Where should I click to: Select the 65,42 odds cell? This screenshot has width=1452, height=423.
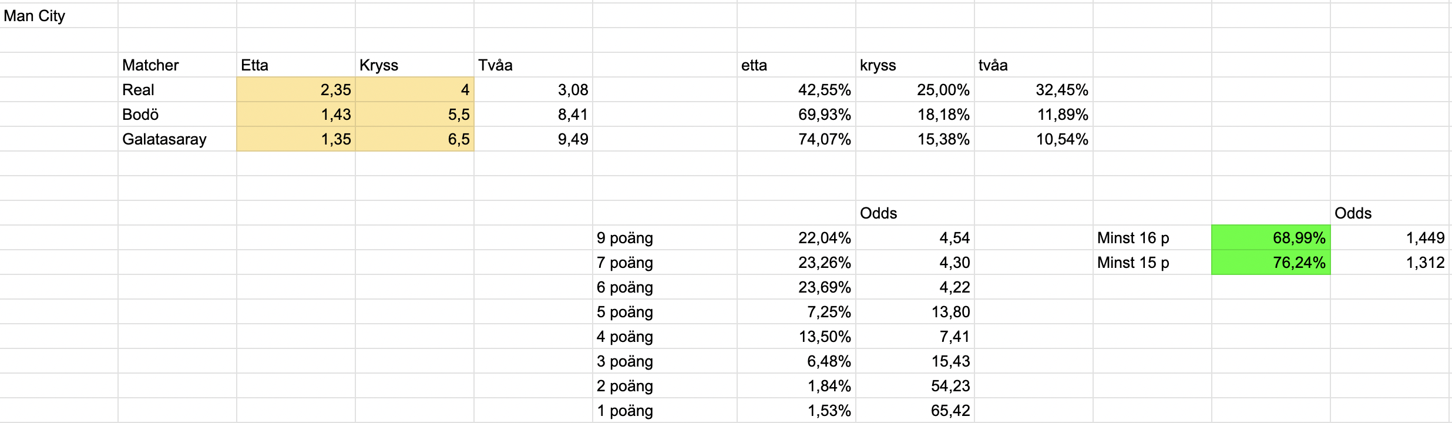pyautogui.click(x=915, y=411)
